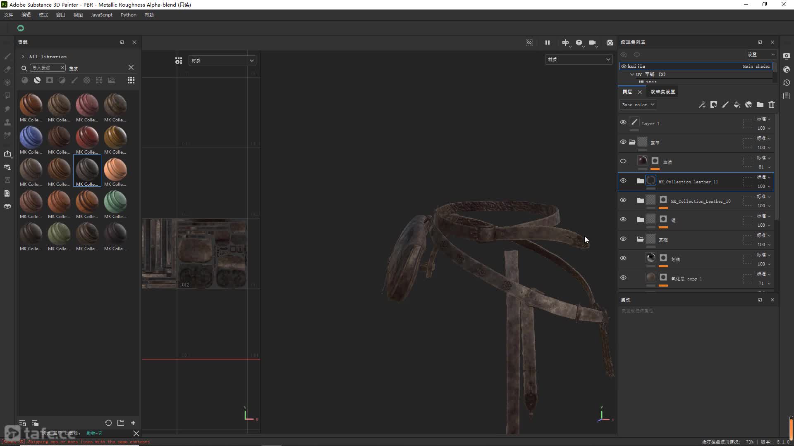The width and height of the screenshot is (794, 446).
Task: Open Layer 1 blend mode dropdown
Action: click(763, 119)
